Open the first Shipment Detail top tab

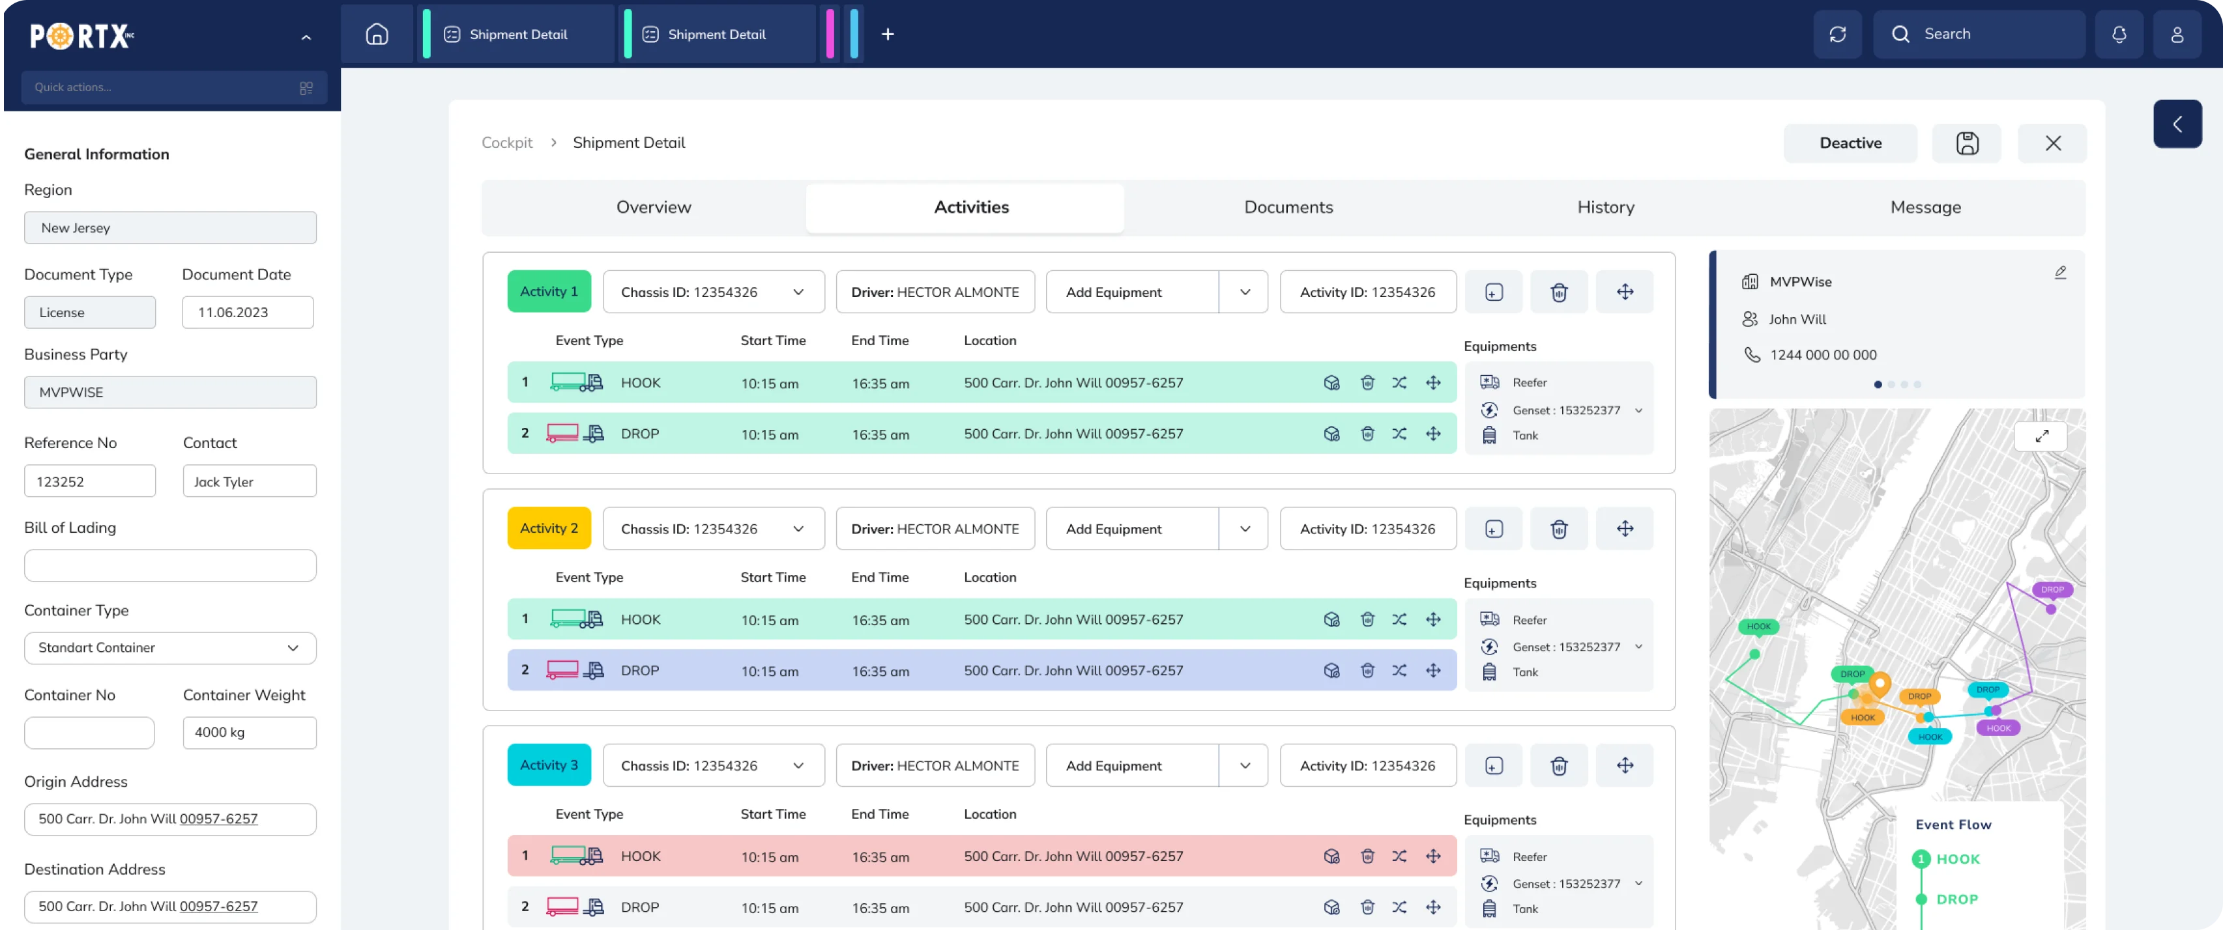click(x=517, y=35)
